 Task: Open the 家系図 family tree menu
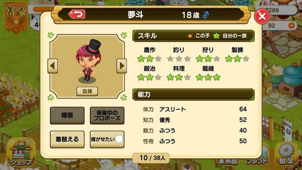click(x=228, y=161)
